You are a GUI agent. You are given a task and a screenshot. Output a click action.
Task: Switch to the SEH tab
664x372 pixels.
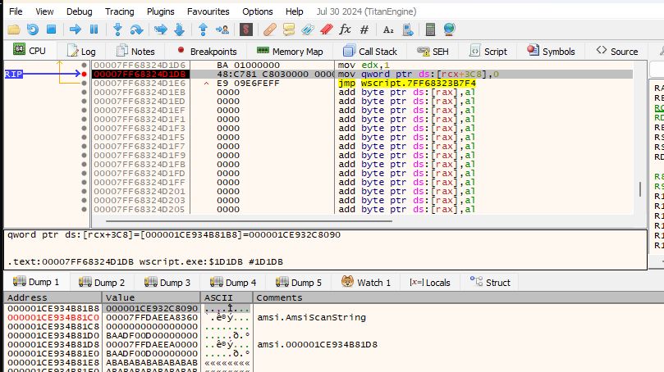tap(433, 51)
